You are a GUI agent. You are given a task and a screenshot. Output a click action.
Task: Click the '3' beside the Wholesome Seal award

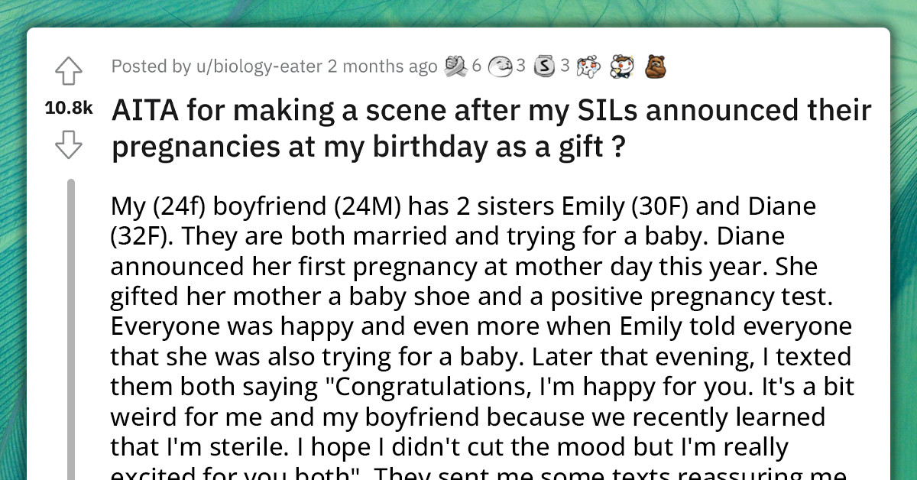point(520,65)
